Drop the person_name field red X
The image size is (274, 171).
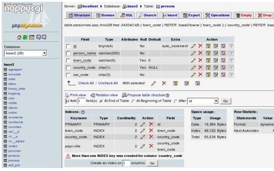[x=201, y=53]
